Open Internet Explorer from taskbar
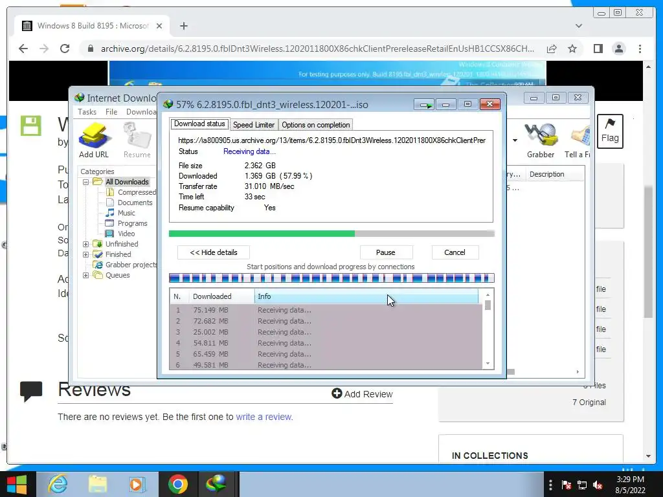This screenshot has width=663, height=497. [x=58, y=484]
